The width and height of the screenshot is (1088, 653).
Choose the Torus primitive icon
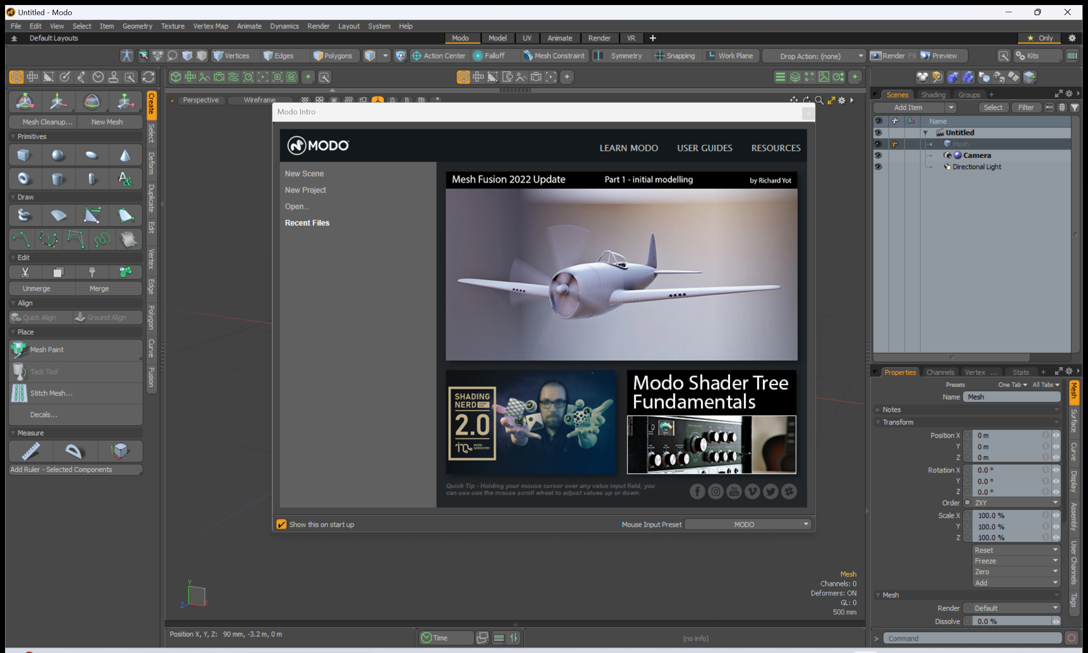click(24, 179)
